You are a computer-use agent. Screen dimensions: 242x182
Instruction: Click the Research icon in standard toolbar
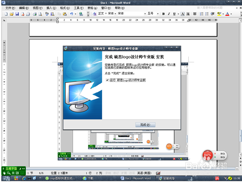tap(52, 14)
